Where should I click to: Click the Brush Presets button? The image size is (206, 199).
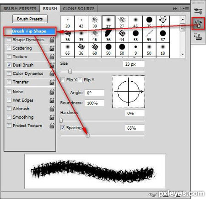click(x=30, y=19)
